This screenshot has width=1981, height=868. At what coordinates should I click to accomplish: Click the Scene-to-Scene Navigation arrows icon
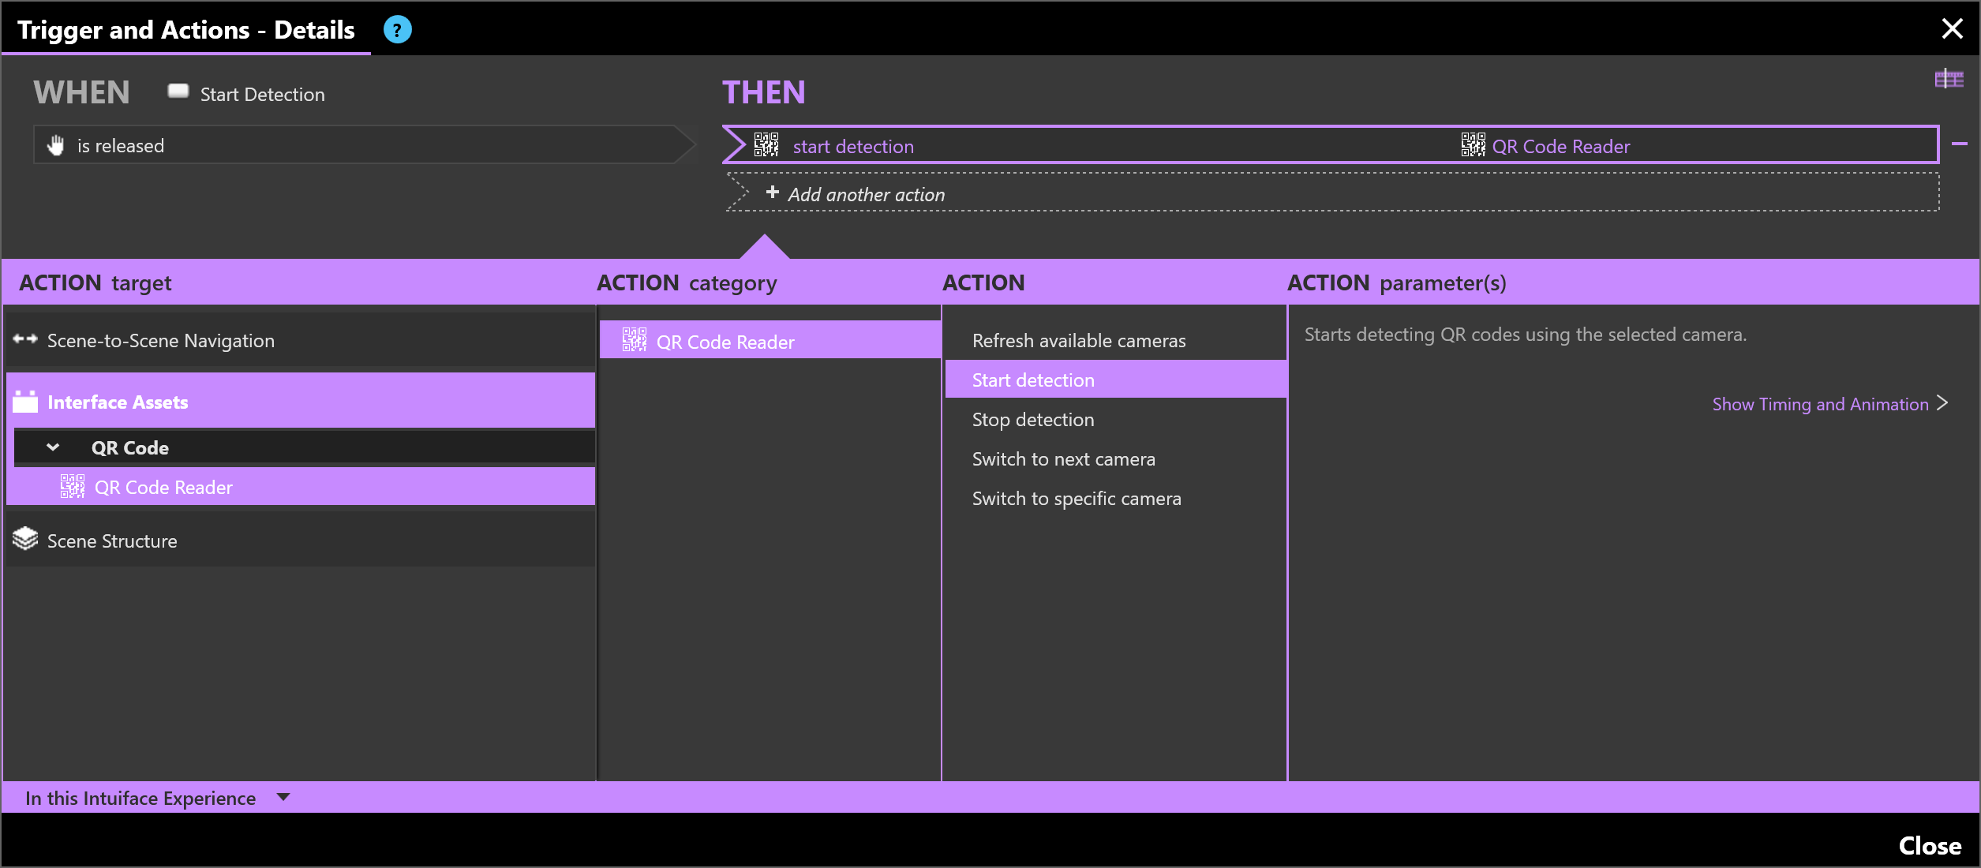tap(25, 339)
